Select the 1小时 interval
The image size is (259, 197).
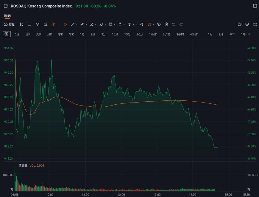pyautogui.click(x=153, y=34)
